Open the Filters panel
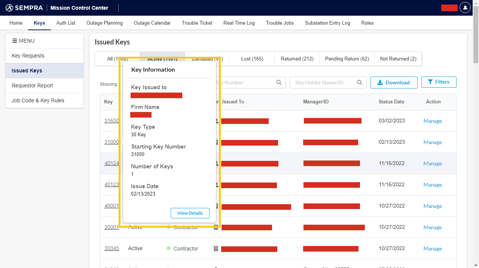Viewport: 479px width, 268px height. pyautogui.click(x=439, y=82)
